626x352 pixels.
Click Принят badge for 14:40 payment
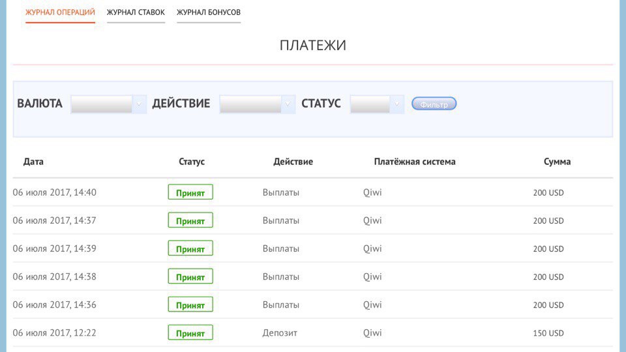click(x=190, y=192)
